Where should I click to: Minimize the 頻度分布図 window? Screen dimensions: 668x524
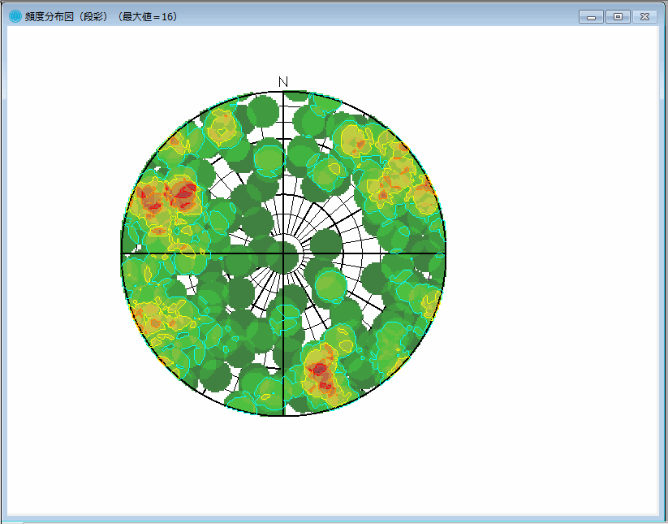pos(591,17)
